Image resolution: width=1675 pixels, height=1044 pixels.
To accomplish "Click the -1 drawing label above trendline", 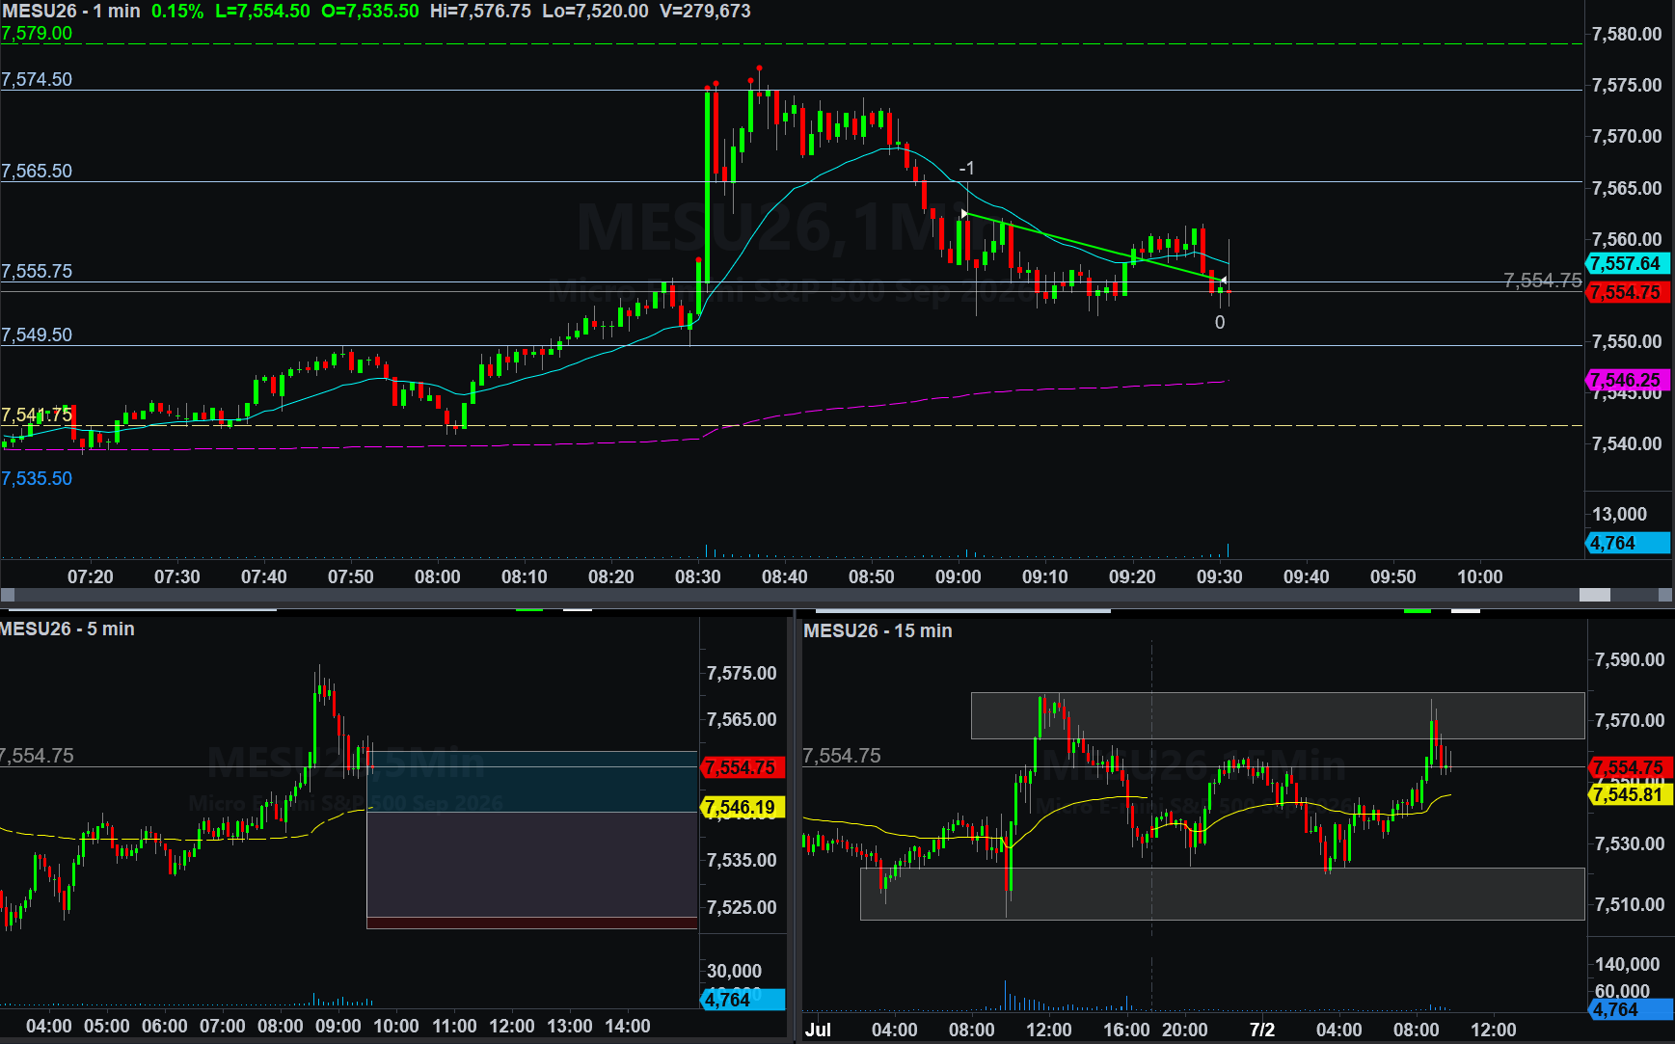I will pyautogui.click(x=966, y=169).
